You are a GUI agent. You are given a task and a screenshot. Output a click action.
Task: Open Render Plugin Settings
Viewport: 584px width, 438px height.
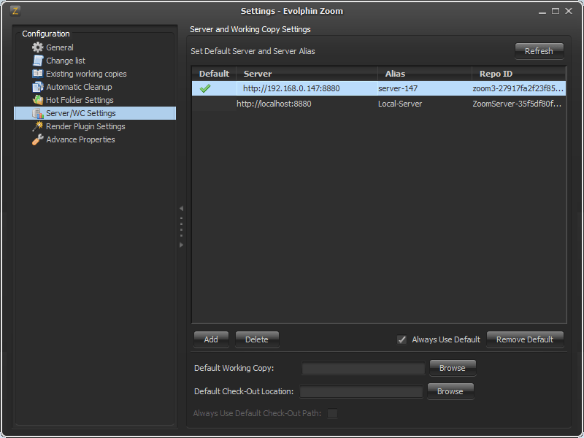[x=85, y=126]
